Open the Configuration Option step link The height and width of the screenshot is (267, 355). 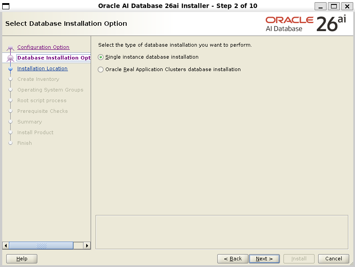point(43,47)
